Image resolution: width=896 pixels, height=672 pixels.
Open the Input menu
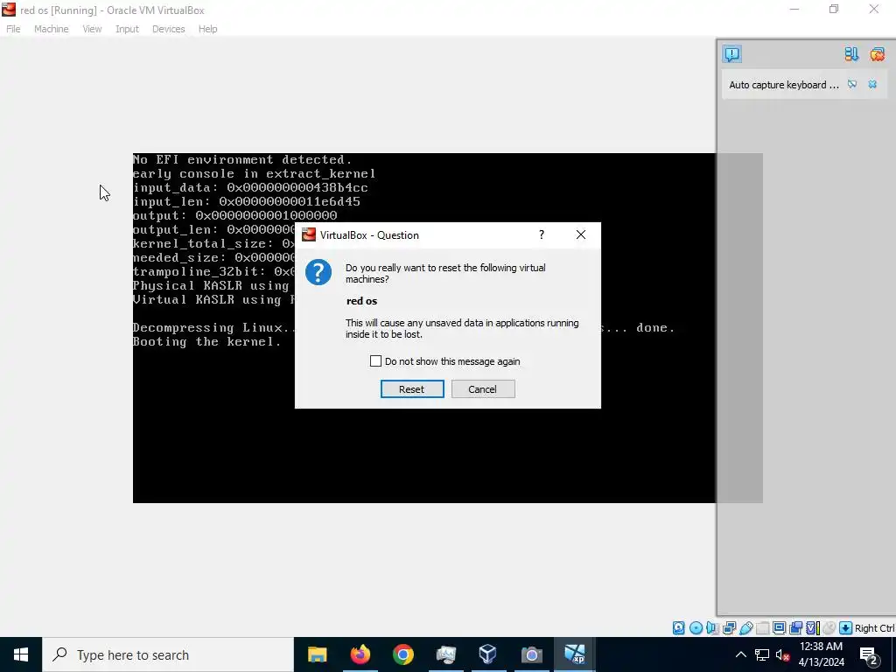pos(127,29)
